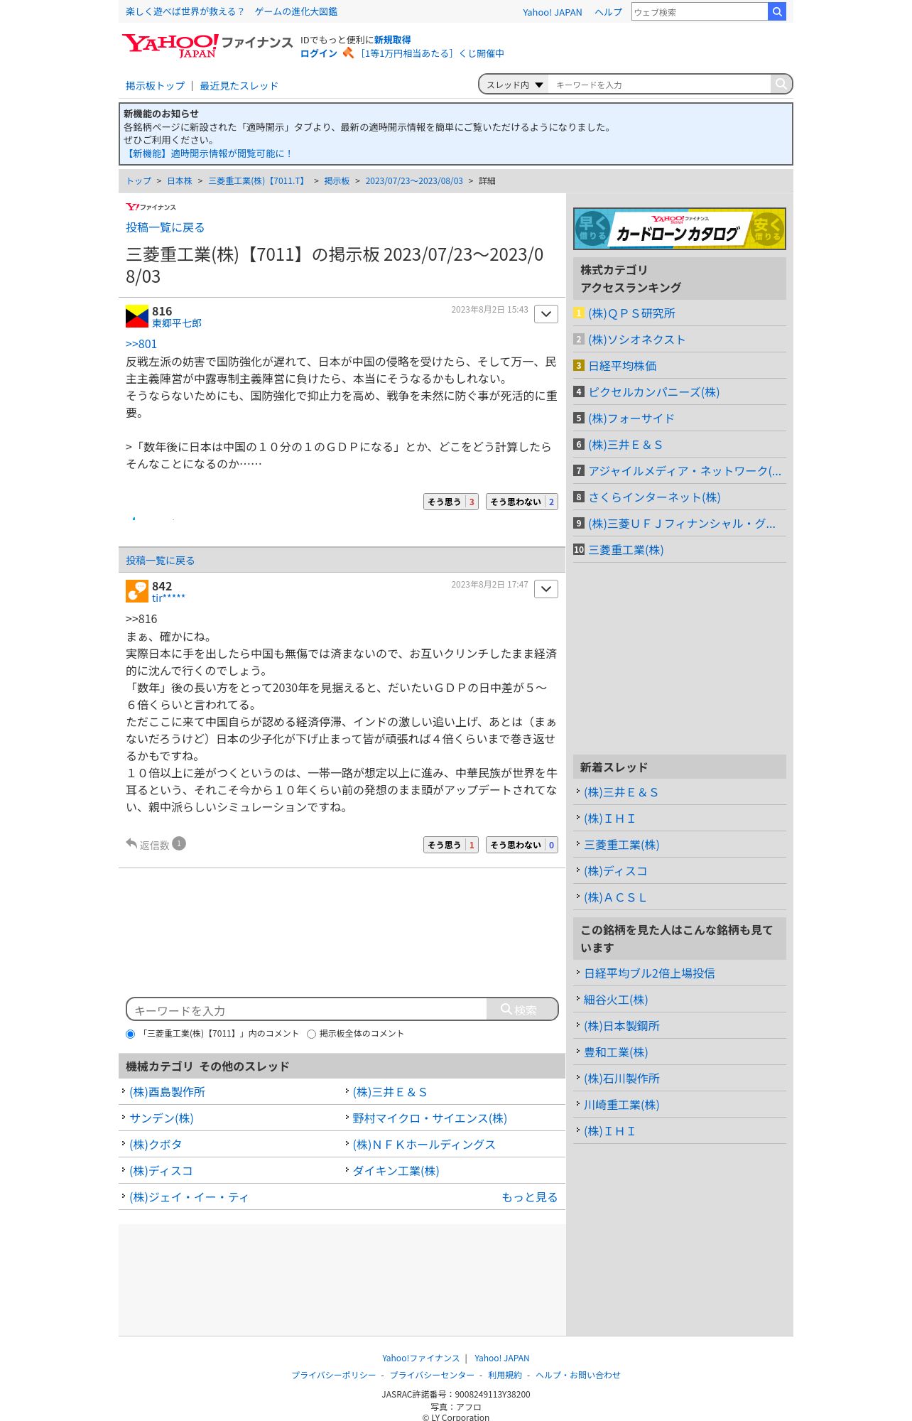Screen dimensions: 912x1421
Task: Click ゲームの進化大図鑑 top link
Action: coord(296,11)
